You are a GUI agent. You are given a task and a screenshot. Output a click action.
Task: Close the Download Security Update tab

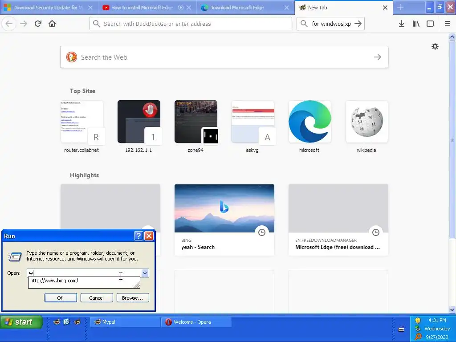90,8
